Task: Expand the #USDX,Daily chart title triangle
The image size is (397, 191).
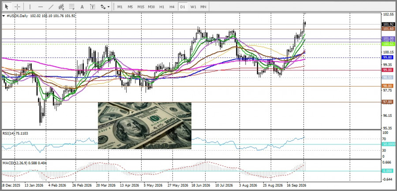Action: click(4, 16)
